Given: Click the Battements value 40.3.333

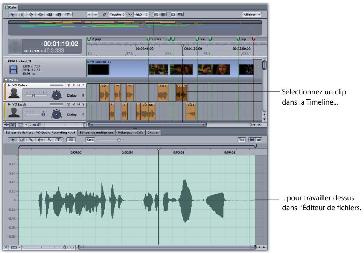Looking at the screenshot, I should point(53,50).
